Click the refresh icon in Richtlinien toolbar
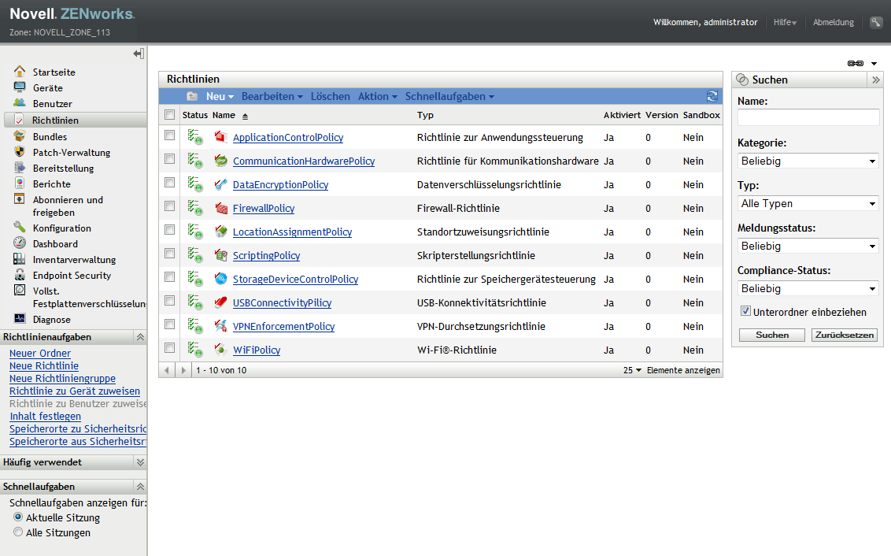 712,96
